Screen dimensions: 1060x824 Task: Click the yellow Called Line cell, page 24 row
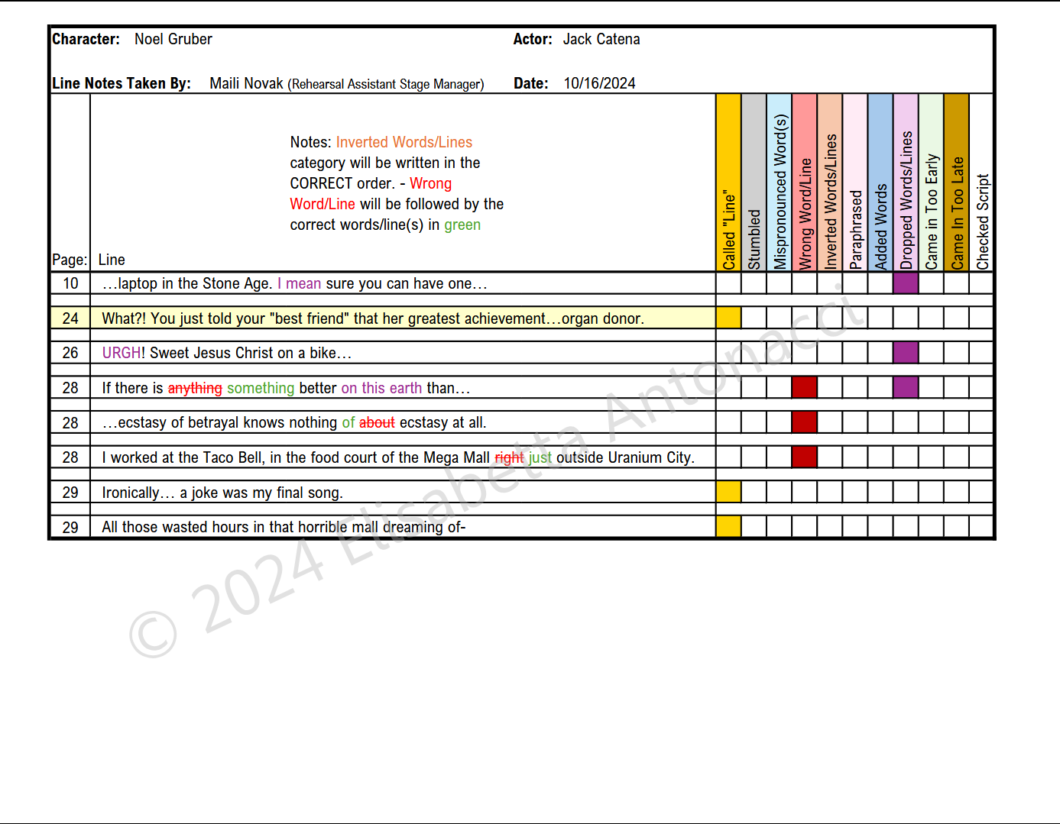(729, 318)
